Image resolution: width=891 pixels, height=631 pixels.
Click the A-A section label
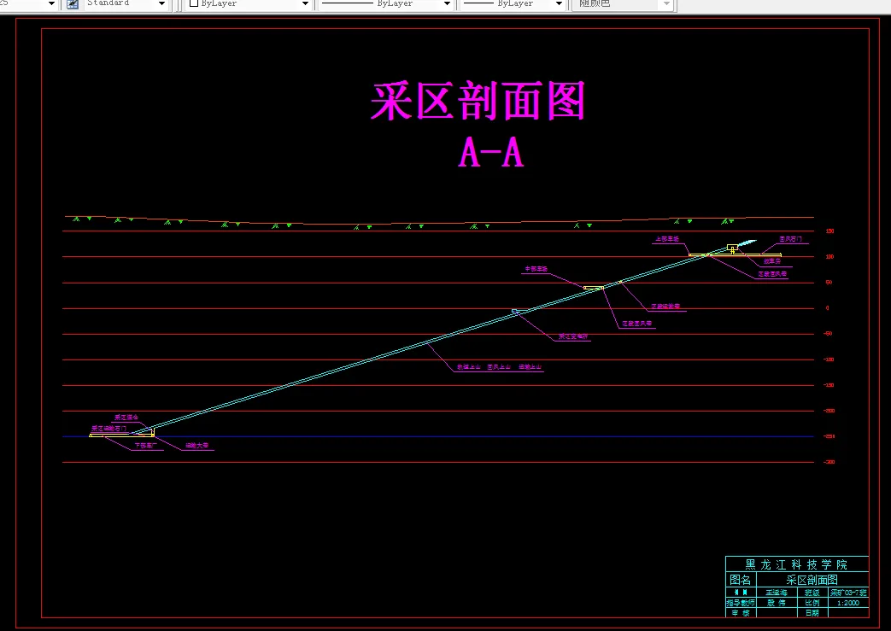pos(490,154)
